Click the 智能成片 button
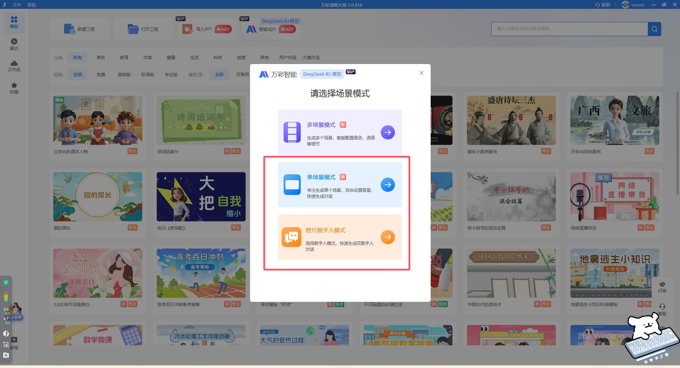 point(271,29)
